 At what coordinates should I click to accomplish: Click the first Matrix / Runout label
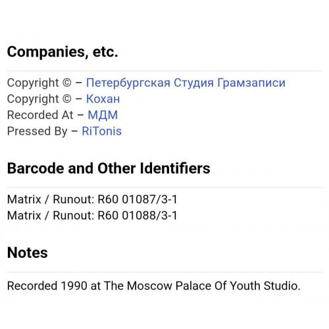point(51,199)
